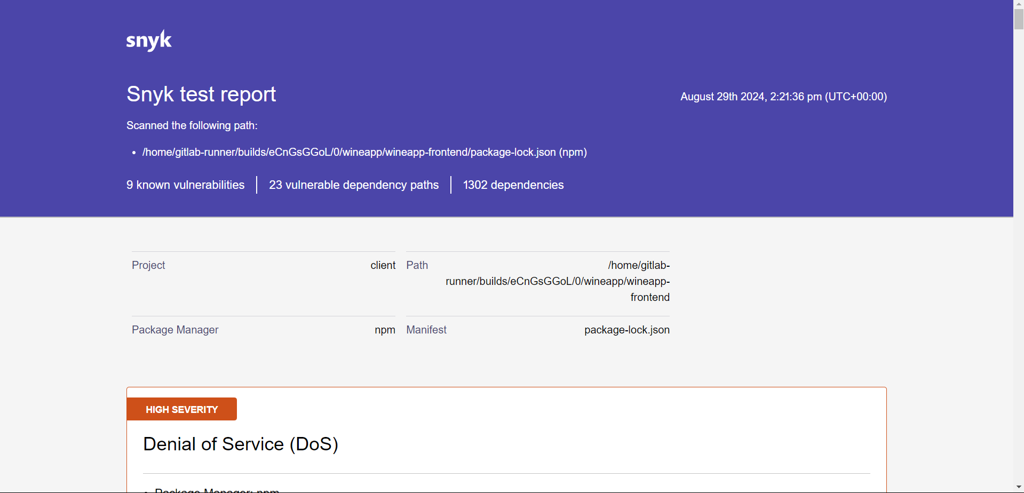The width and height of the screenshot is (1024, 493).
Task: Click the gitlab-runner path value in table
Action: pyautogui.click(x=558, y=281)
